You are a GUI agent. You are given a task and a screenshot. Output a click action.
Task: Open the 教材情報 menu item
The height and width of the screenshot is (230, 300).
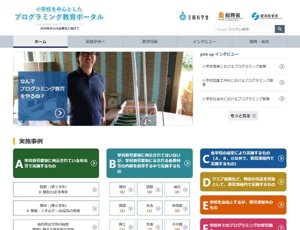coord(149,41)
